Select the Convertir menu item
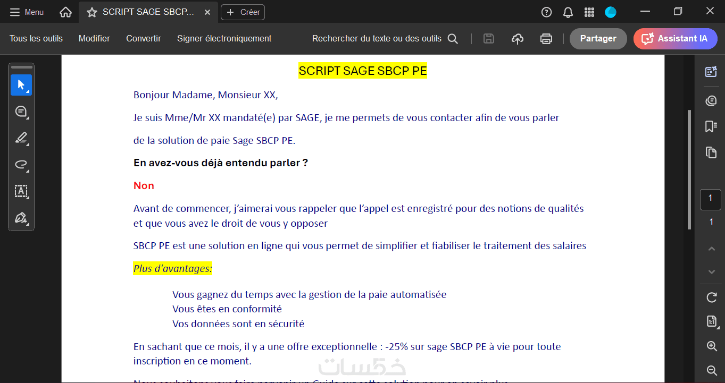This screenshot has height=383, width=725. [x=144, y=38]
